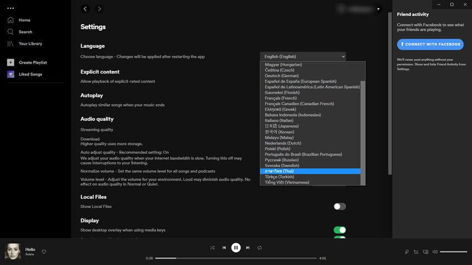The width and height of the screenshot is (472, 265).
Task: Click Hello album art thumbnail
Action: (13, 251)
